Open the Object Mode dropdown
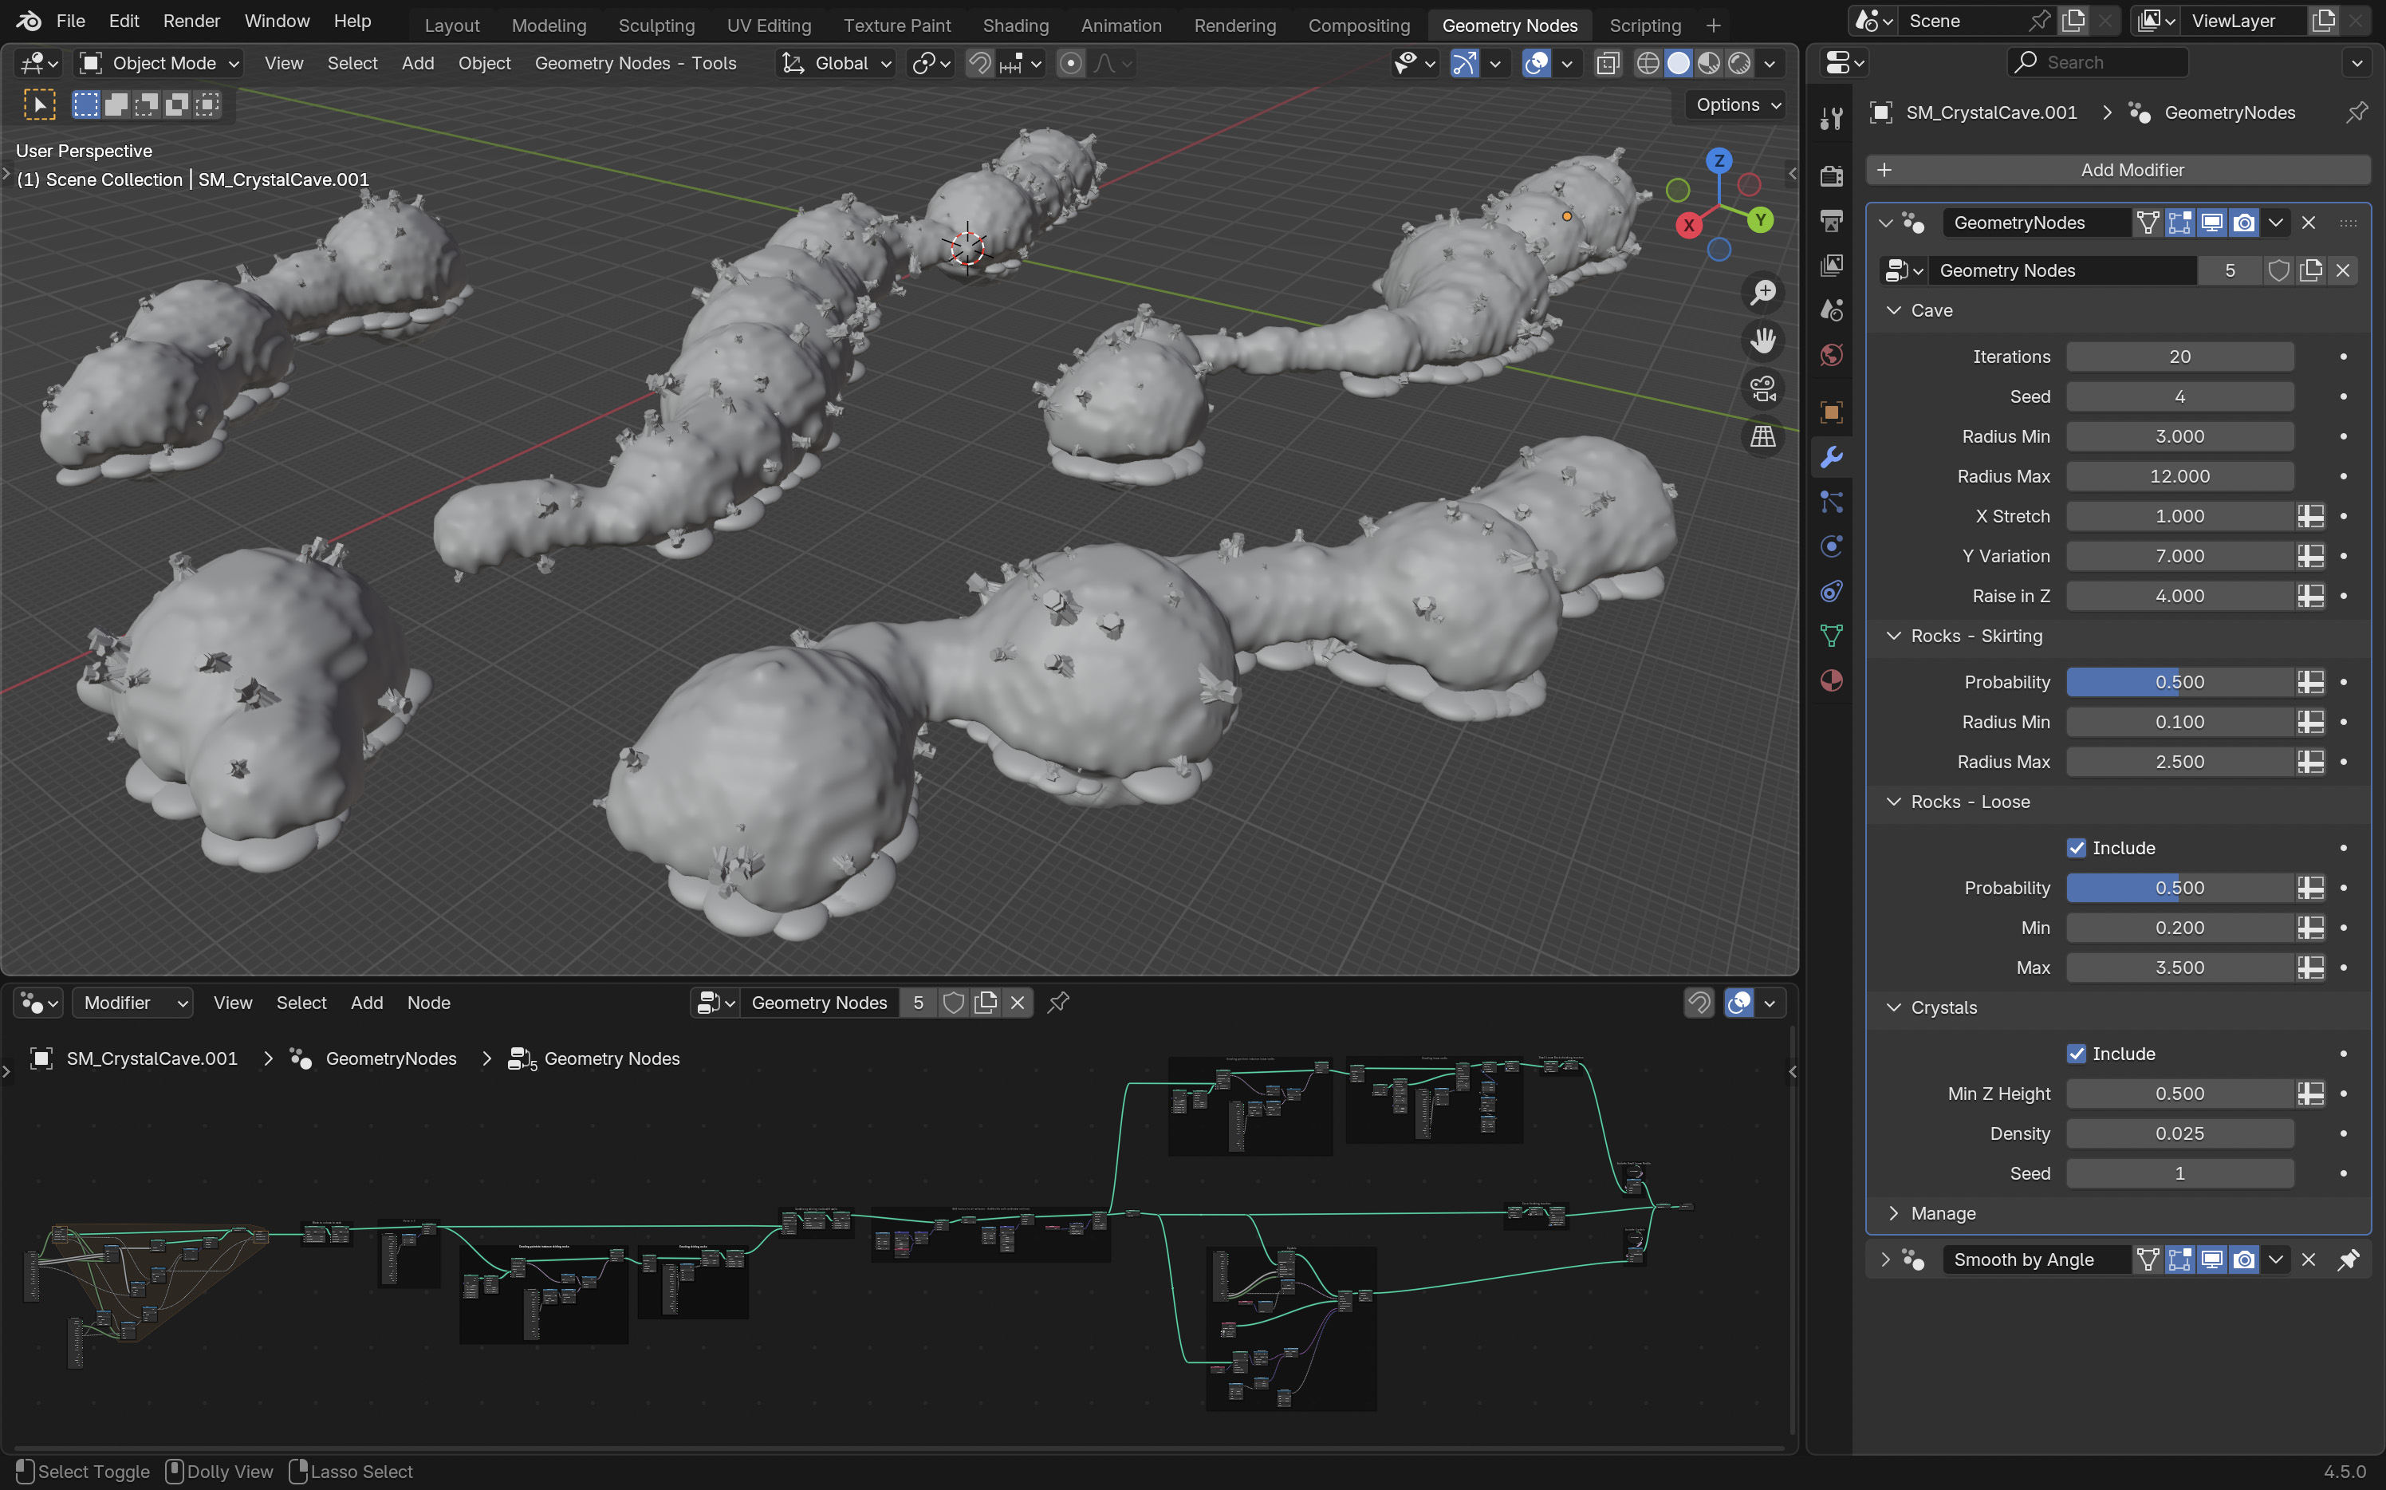 [x=160, y=64]
